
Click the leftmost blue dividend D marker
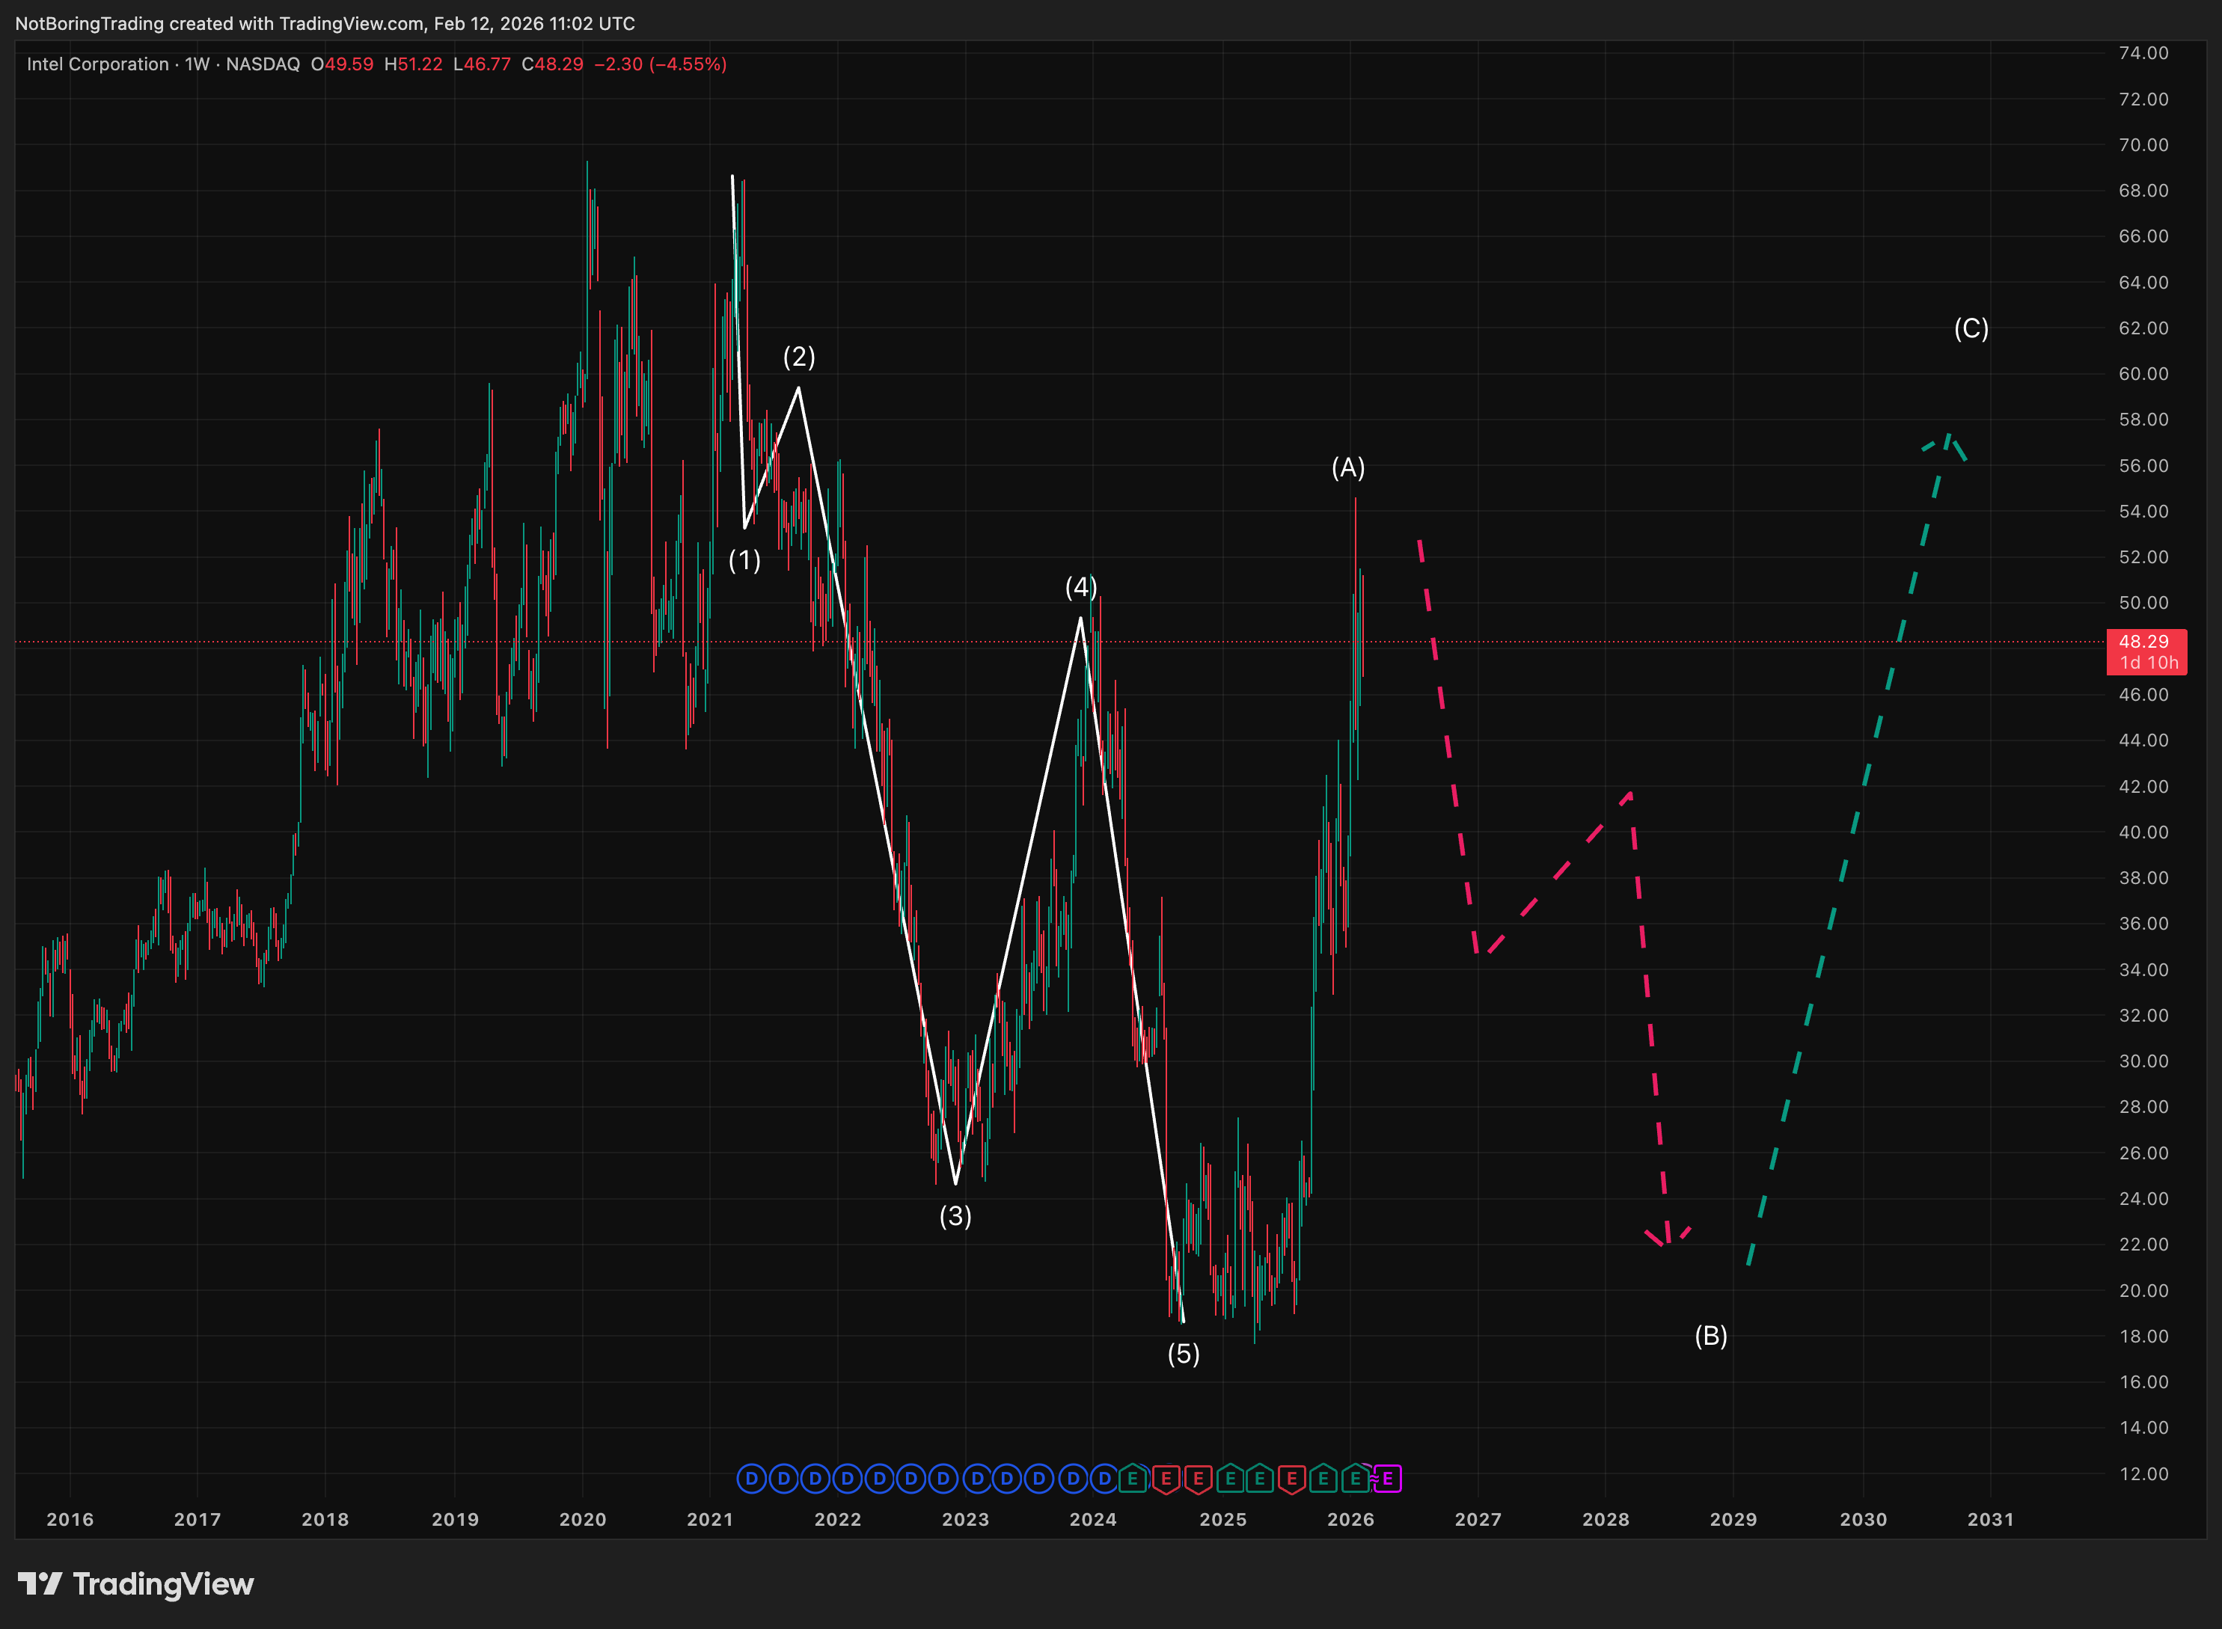[752, 1478]
